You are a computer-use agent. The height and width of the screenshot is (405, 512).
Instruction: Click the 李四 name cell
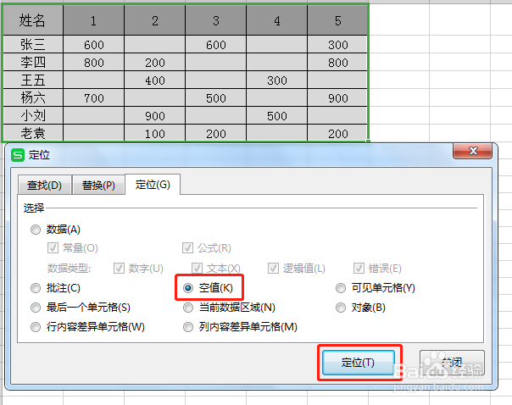[33, 62]
